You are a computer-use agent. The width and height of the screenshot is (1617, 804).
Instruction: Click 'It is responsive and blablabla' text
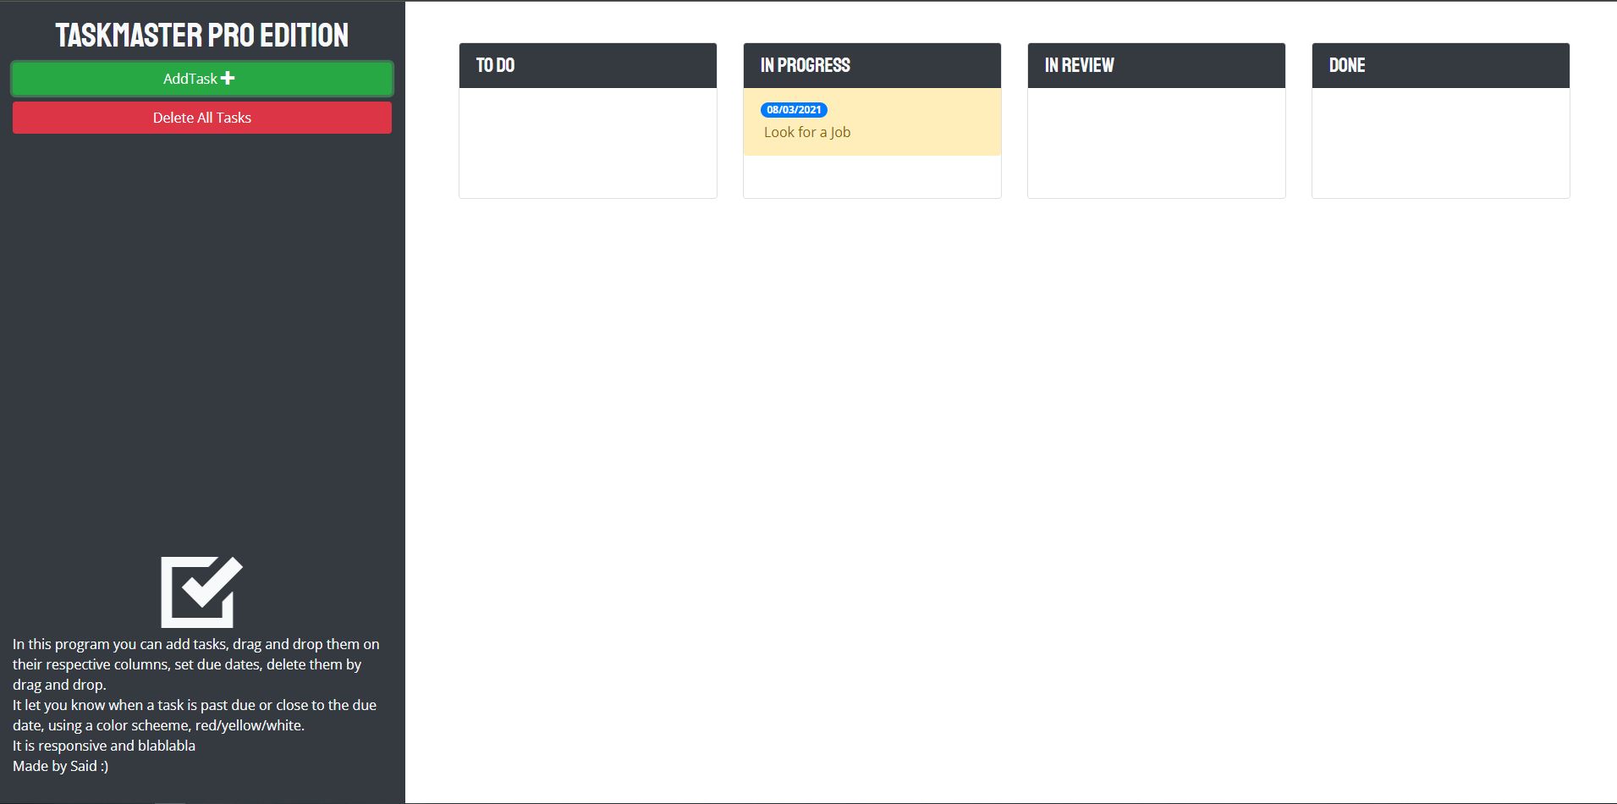(x=104, y=746)
